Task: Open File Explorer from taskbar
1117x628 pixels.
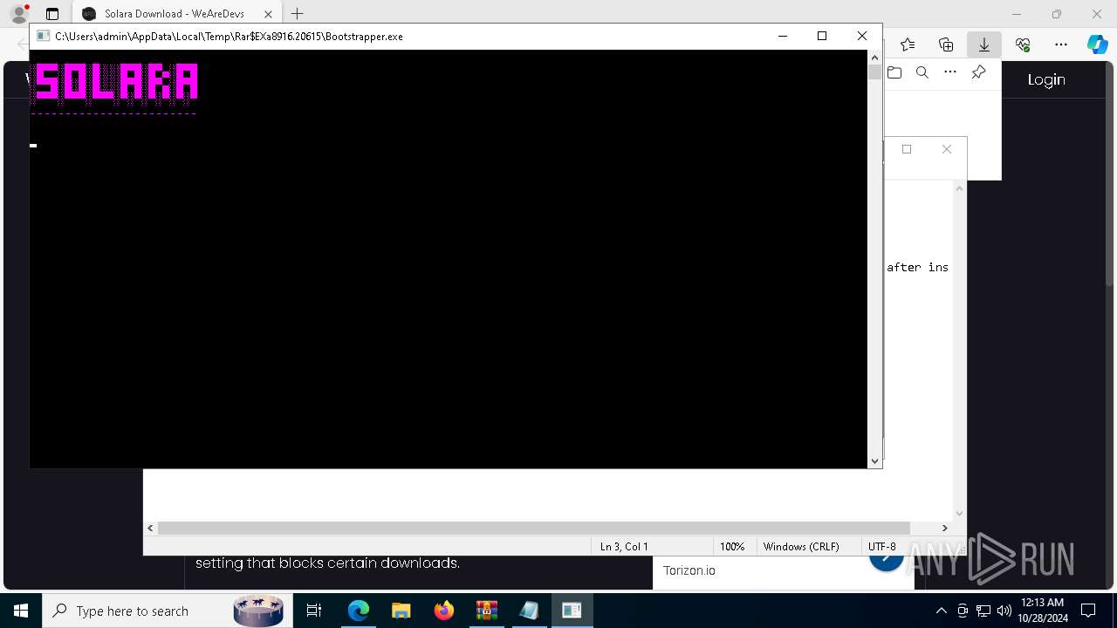Action: 401,611
